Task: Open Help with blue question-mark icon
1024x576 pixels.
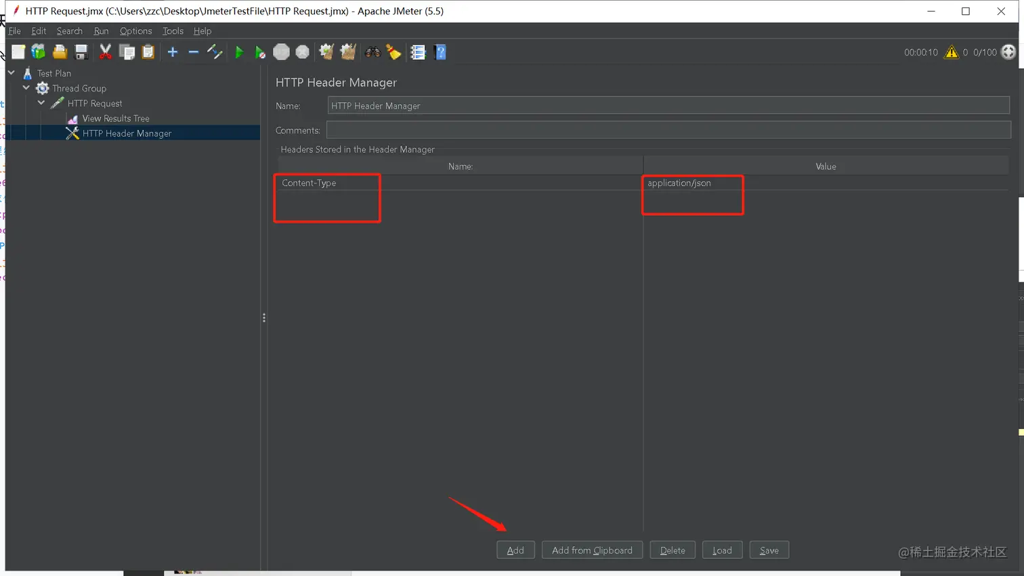Action: [440, 52]
